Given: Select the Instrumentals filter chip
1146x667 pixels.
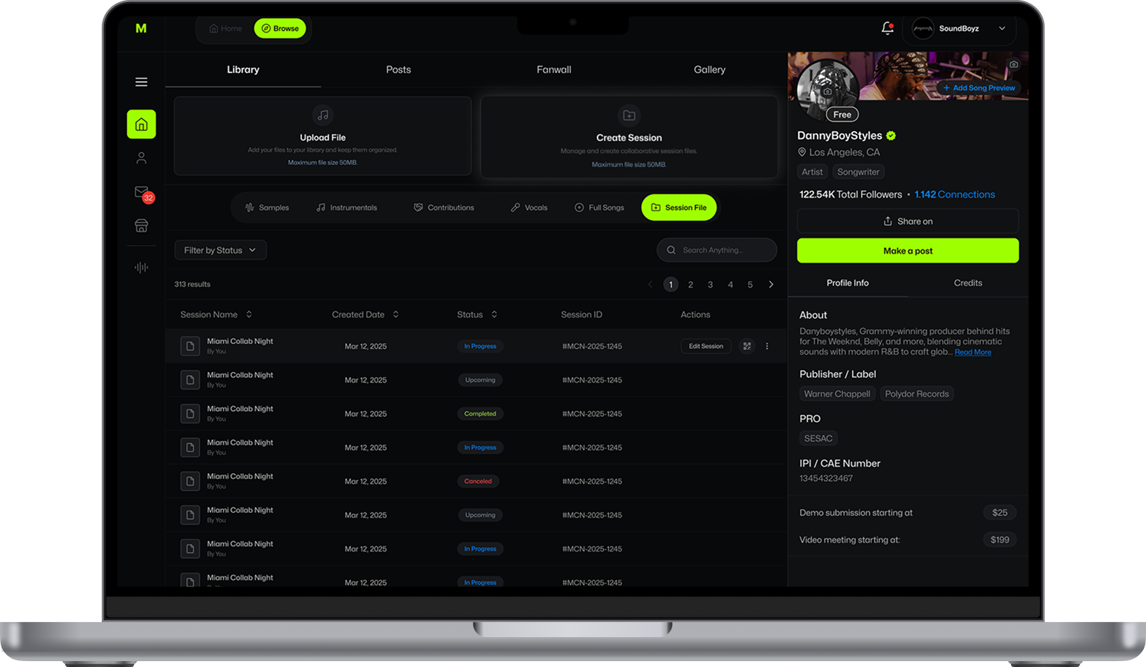Looking at the screenshot, I should coord(346,208).
